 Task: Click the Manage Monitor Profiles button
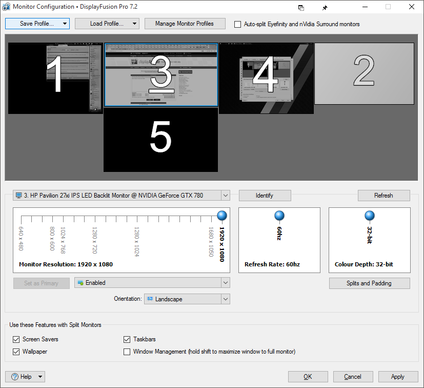(184, 24)
